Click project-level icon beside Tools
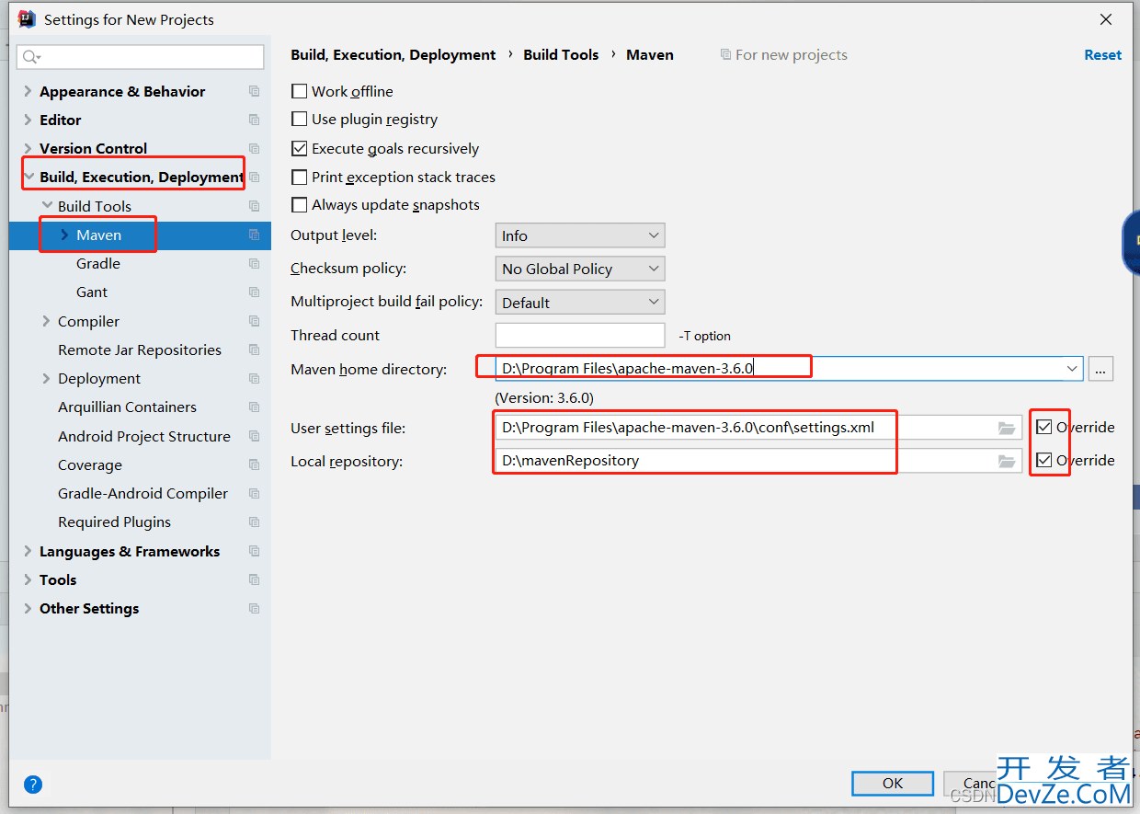This screenshot has height=814, width=1140. [255, 580]
